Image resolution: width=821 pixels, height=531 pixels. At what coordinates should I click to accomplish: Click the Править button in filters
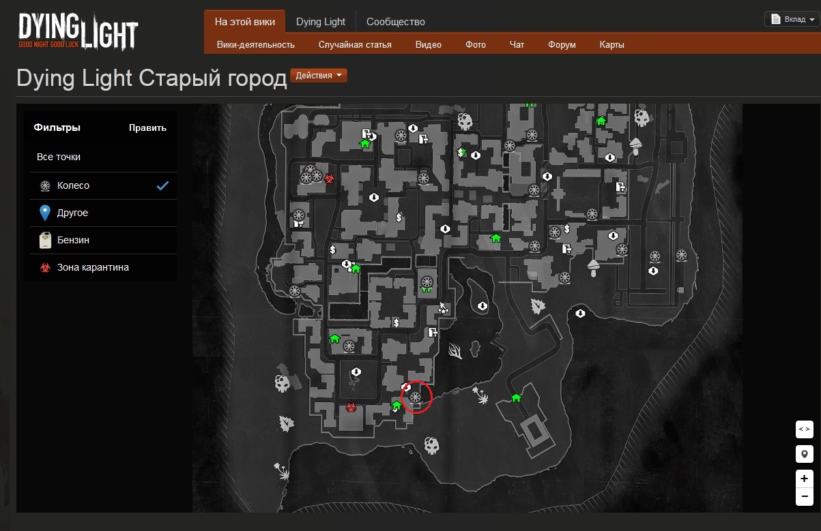[147, 127]
